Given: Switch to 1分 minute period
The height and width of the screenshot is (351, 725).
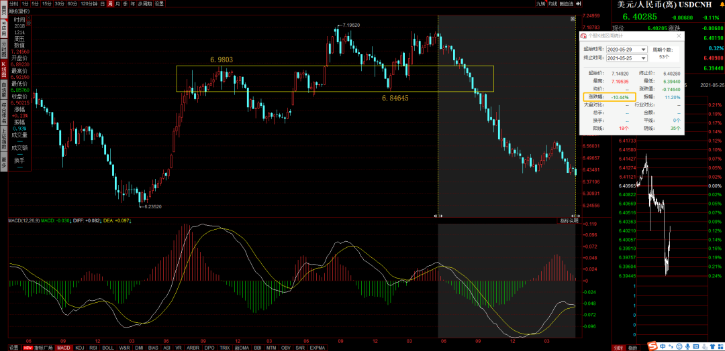Looking at the screenshot, I should pyautogui.click(x=25, y=4).
